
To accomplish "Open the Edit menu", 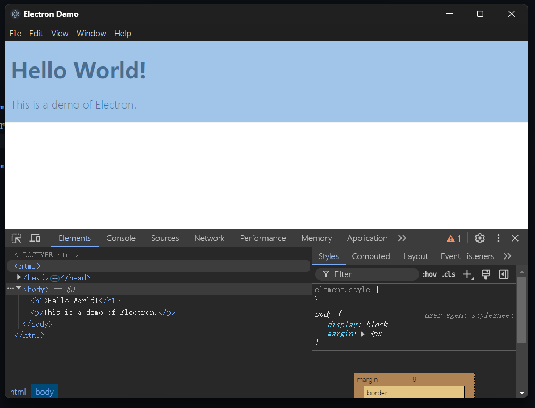I will (36, 33).
